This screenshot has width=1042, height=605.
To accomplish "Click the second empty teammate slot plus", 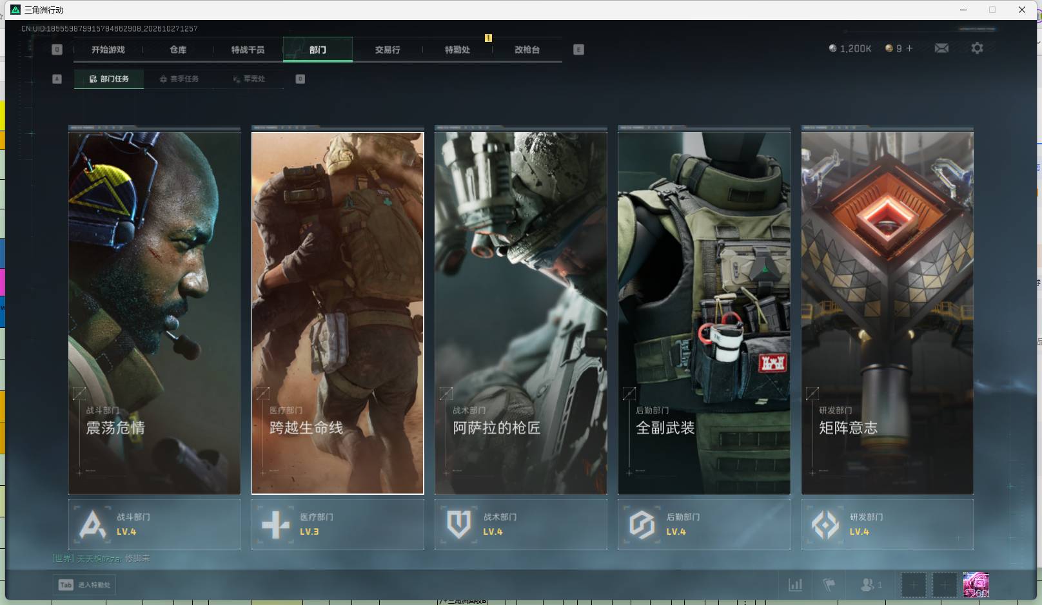I will (944, 585).
